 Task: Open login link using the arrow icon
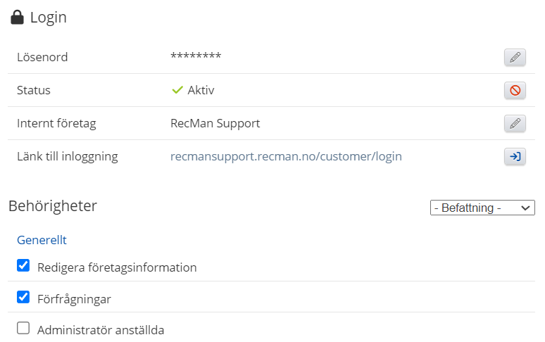coord(515,156)
